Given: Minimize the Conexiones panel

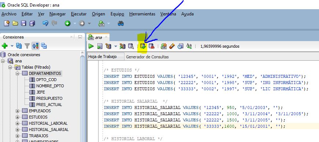Looking at the screenshot, I should [80, 37].
